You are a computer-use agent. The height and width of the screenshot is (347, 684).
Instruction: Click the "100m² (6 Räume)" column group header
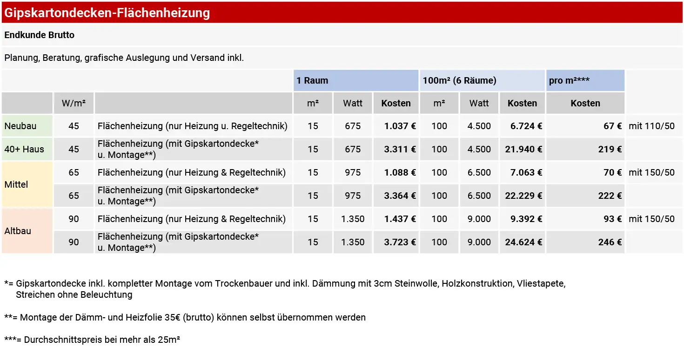coord(482,80)
